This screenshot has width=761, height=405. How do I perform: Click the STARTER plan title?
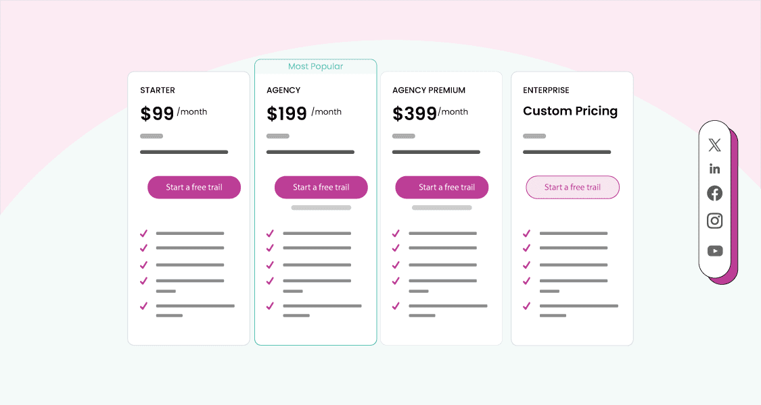[x=158, y=90]
